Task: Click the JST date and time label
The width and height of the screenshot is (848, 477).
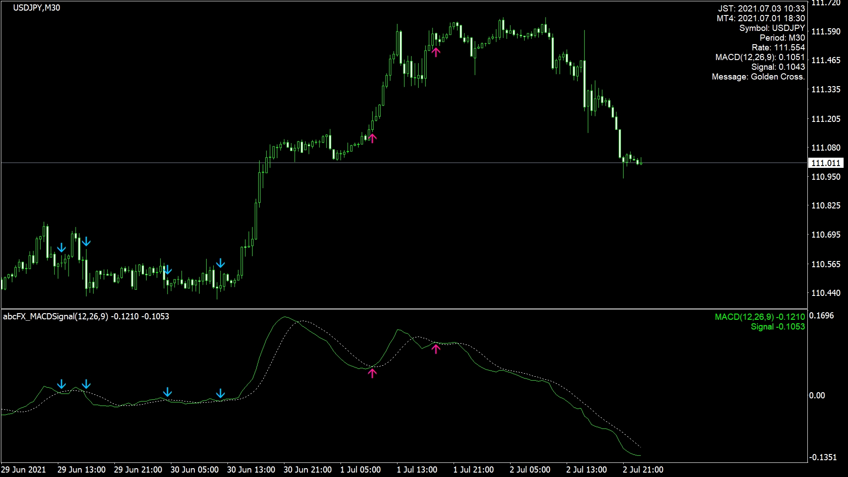Action: pyautogui.click(x=761, y=8)
